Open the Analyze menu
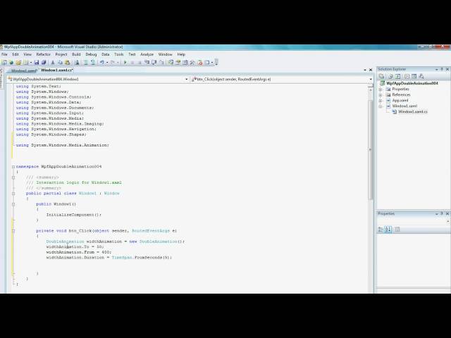This screenshot has width=451, height=338. pyautogui.click(x=147, y=54)
